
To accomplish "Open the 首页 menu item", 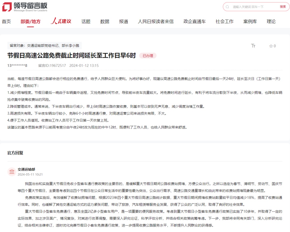I will 6,21.
